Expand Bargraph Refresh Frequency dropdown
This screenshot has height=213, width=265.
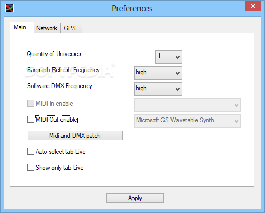pyautogui.click(x=158, y=73)
